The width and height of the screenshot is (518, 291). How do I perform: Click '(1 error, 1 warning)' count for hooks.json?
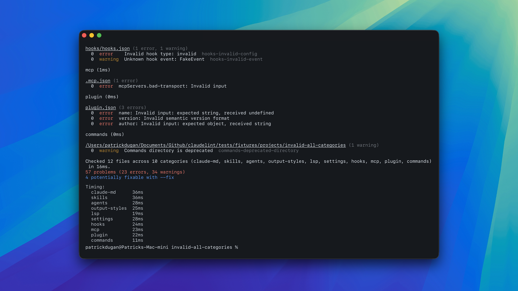coord(160,49)
